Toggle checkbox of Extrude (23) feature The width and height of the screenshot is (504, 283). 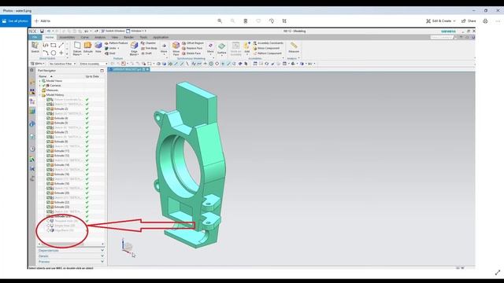[48, 207]
